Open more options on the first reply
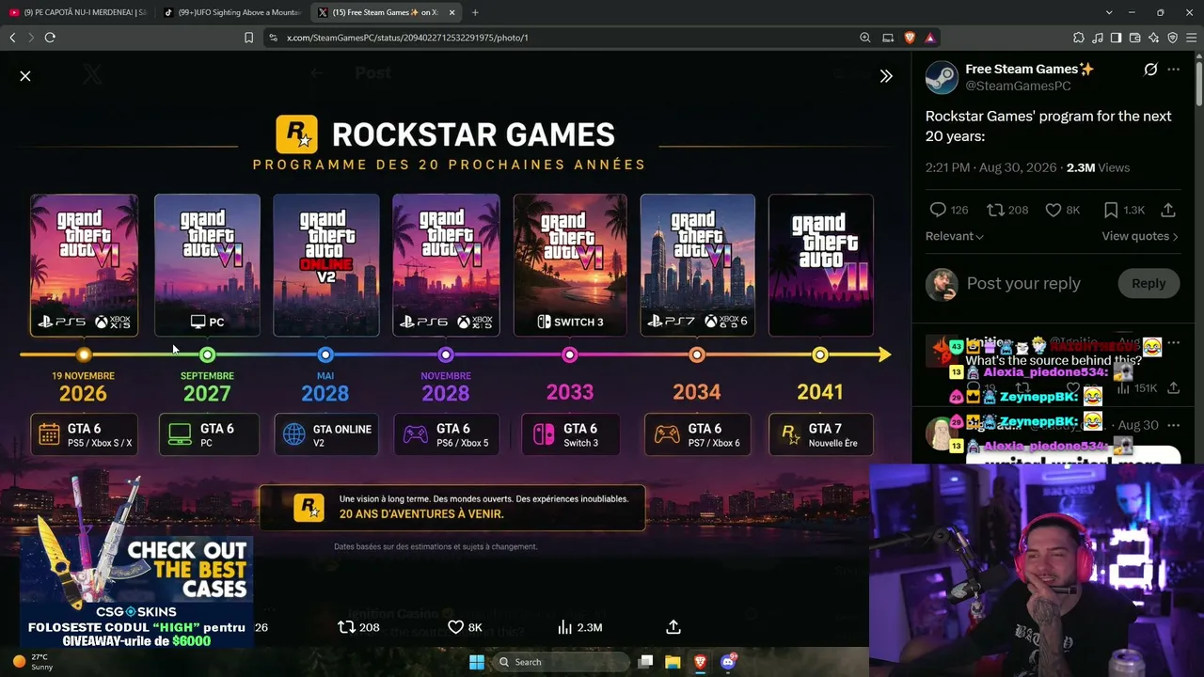The height and width of the screenshot is (677, 1204). coord(1173,342)
